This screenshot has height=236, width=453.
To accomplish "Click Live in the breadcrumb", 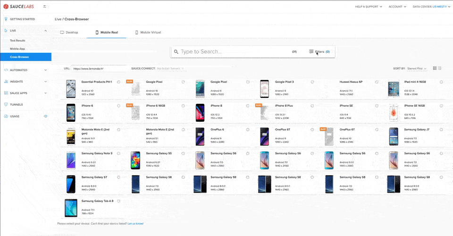I will point(58,19).
